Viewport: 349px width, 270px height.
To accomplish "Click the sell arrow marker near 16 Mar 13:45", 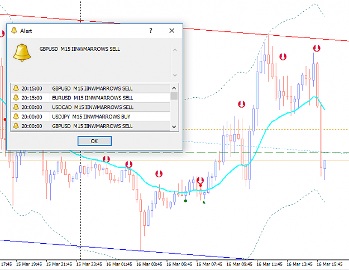I will [x=283, y=56].
